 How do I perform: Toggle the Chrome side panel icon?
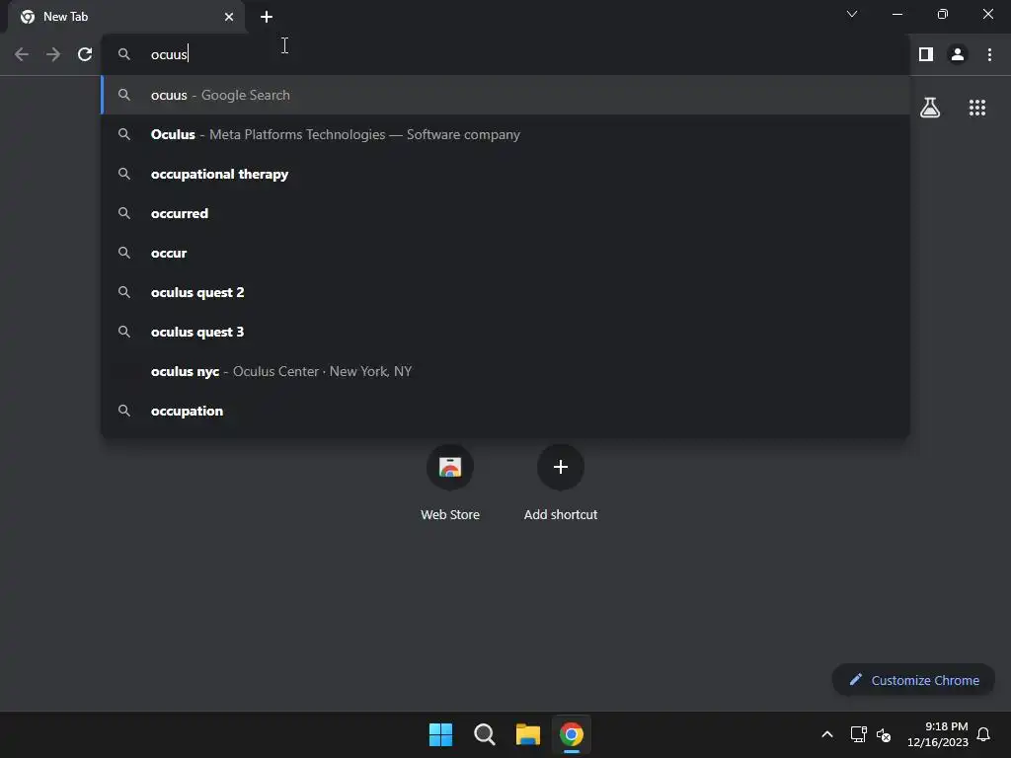[926, 55]
